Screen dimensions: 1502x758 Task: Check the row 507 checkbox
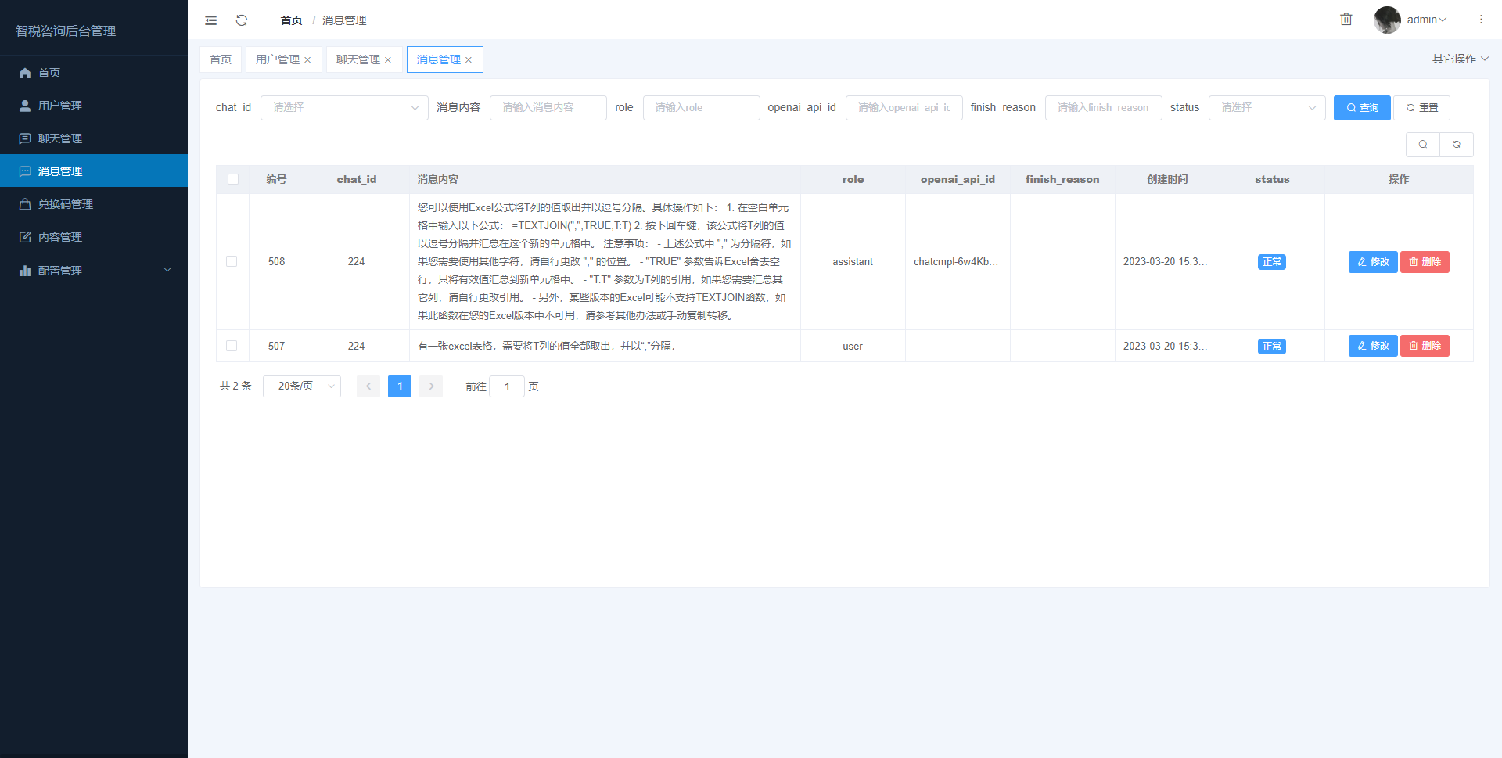[x=232, y=346]
